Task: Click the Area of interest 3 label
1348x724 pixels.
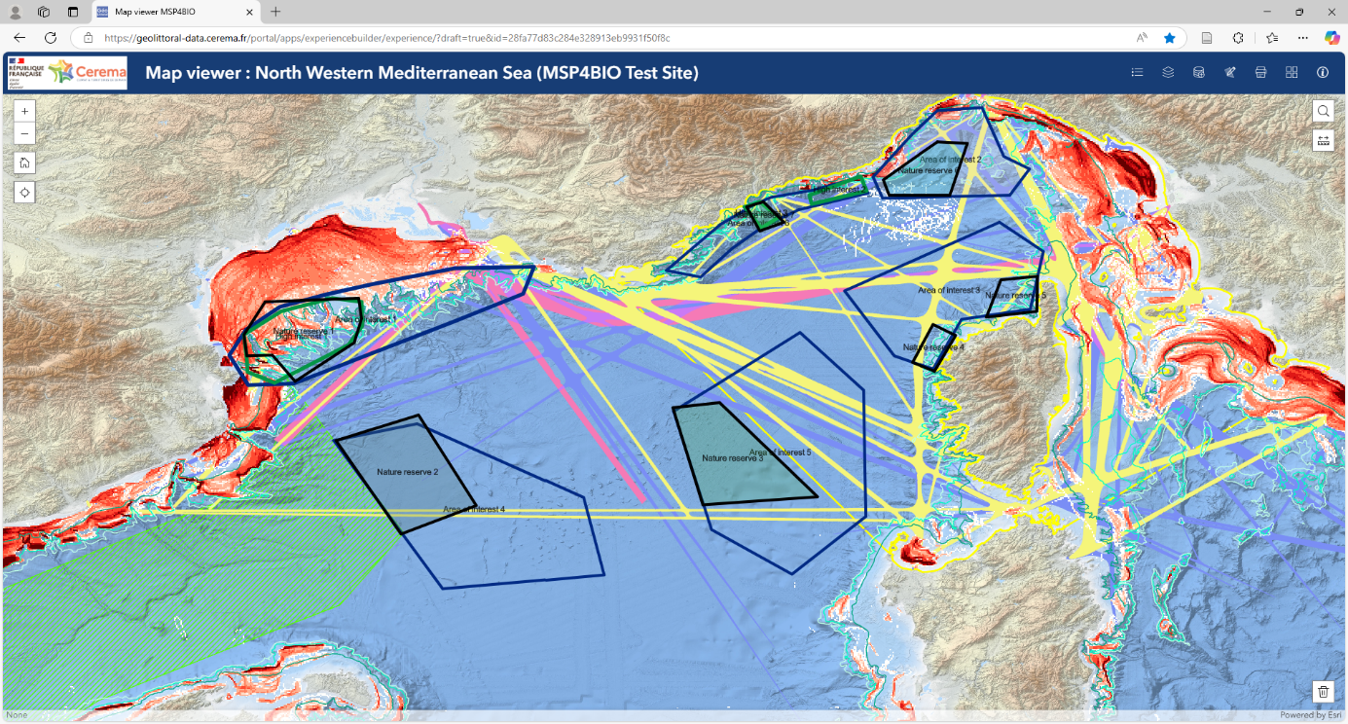Action: click(x=949, y=290)
